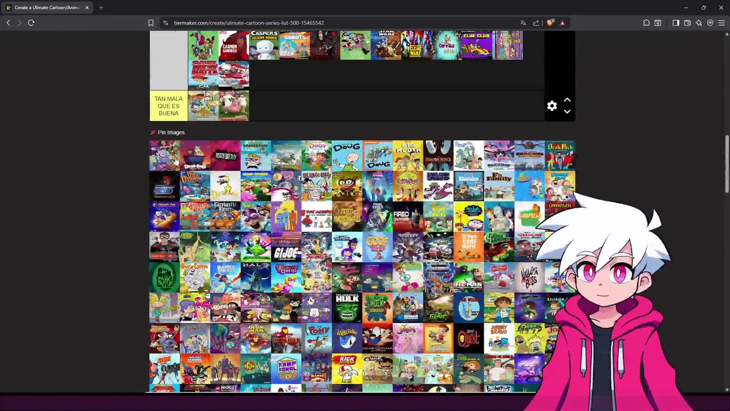Open a new browser tab

click(x=101, y=7)
